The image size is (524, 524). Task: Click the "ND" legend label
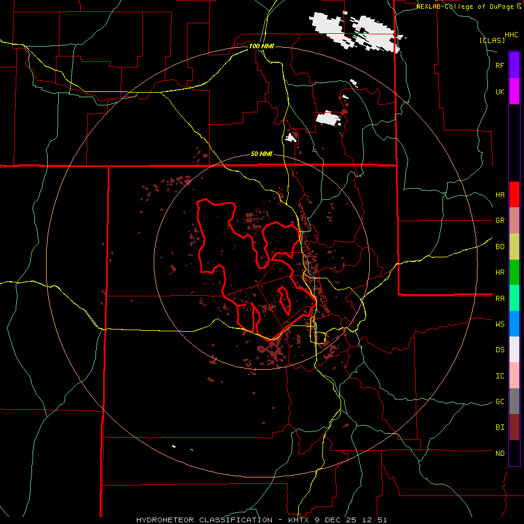pyautogui.click(x=500, y=454)
